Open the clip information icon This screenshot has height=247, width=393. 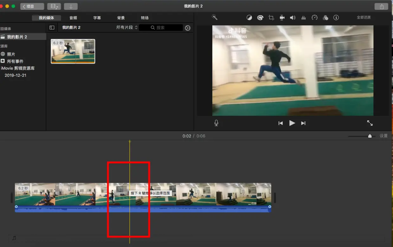(336, 18)
